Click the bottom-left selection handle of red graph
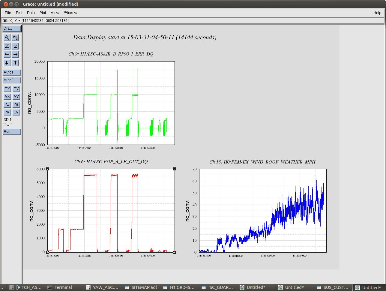Image resolution: width=386 pixels, height=291 pixels. point(48,252)
